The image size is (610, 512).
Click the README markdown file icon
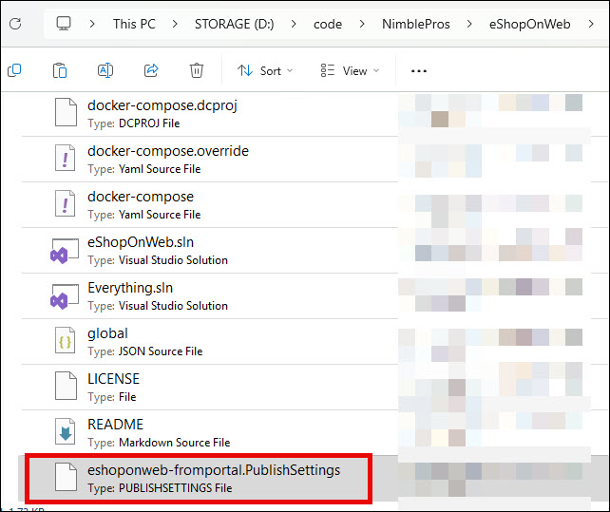coord(65,431)
